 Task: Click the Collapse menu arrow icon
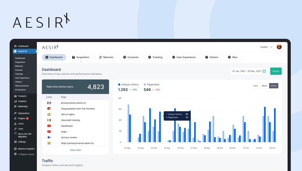(15, 154)
